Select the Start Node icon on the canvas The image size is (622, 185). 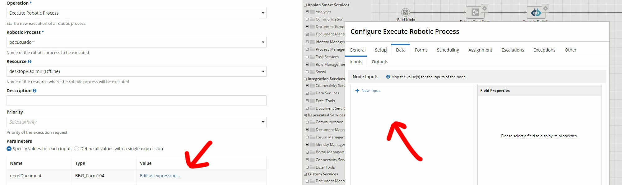click(405, 12)
